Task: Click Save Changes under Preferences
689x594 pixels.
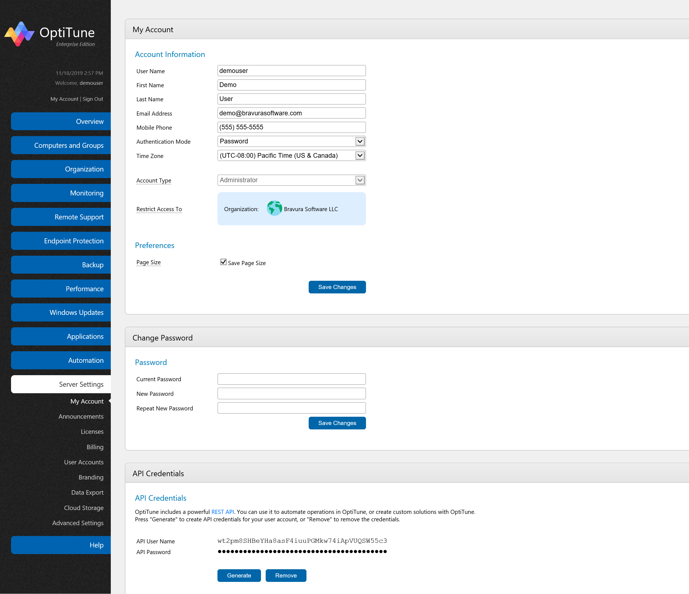Action: click(337, 287)
